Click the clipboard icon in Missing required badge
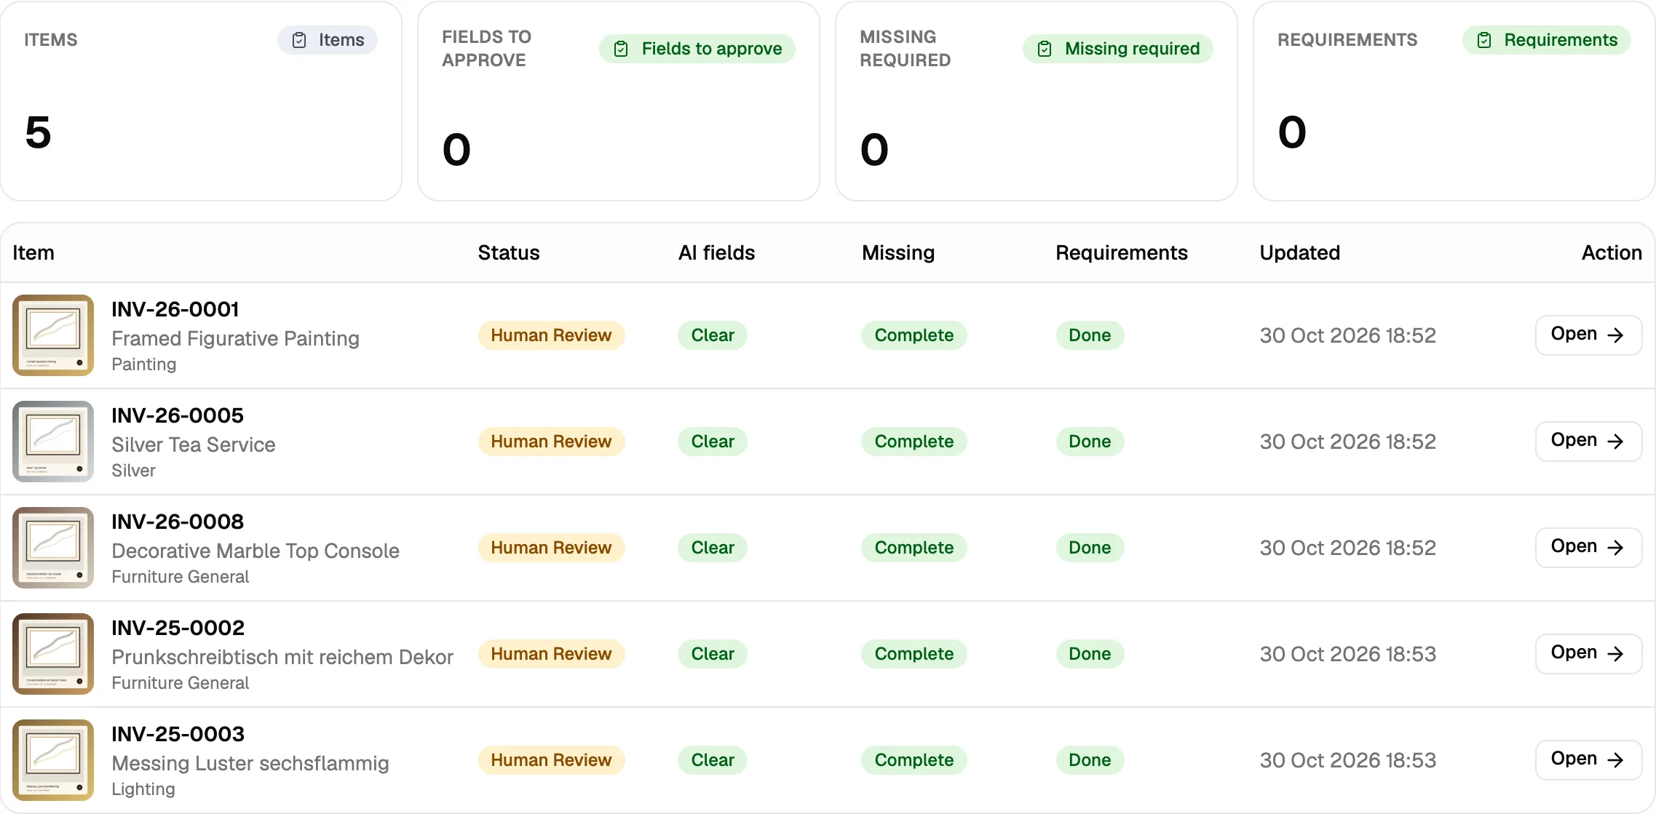Screen dimensions: 1656x814 1045,49
